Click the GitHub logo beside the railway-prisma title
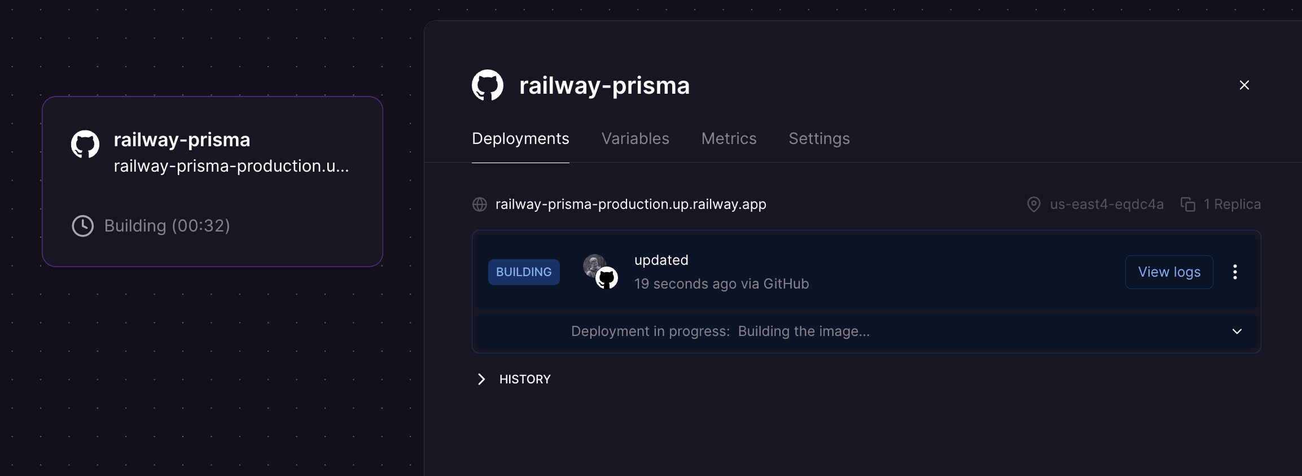The image size is (1302, 476). pos(488,85)
